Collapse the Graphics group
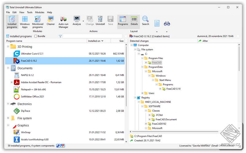This screenshot has width=246, height=153. click(x=8, y=125)
